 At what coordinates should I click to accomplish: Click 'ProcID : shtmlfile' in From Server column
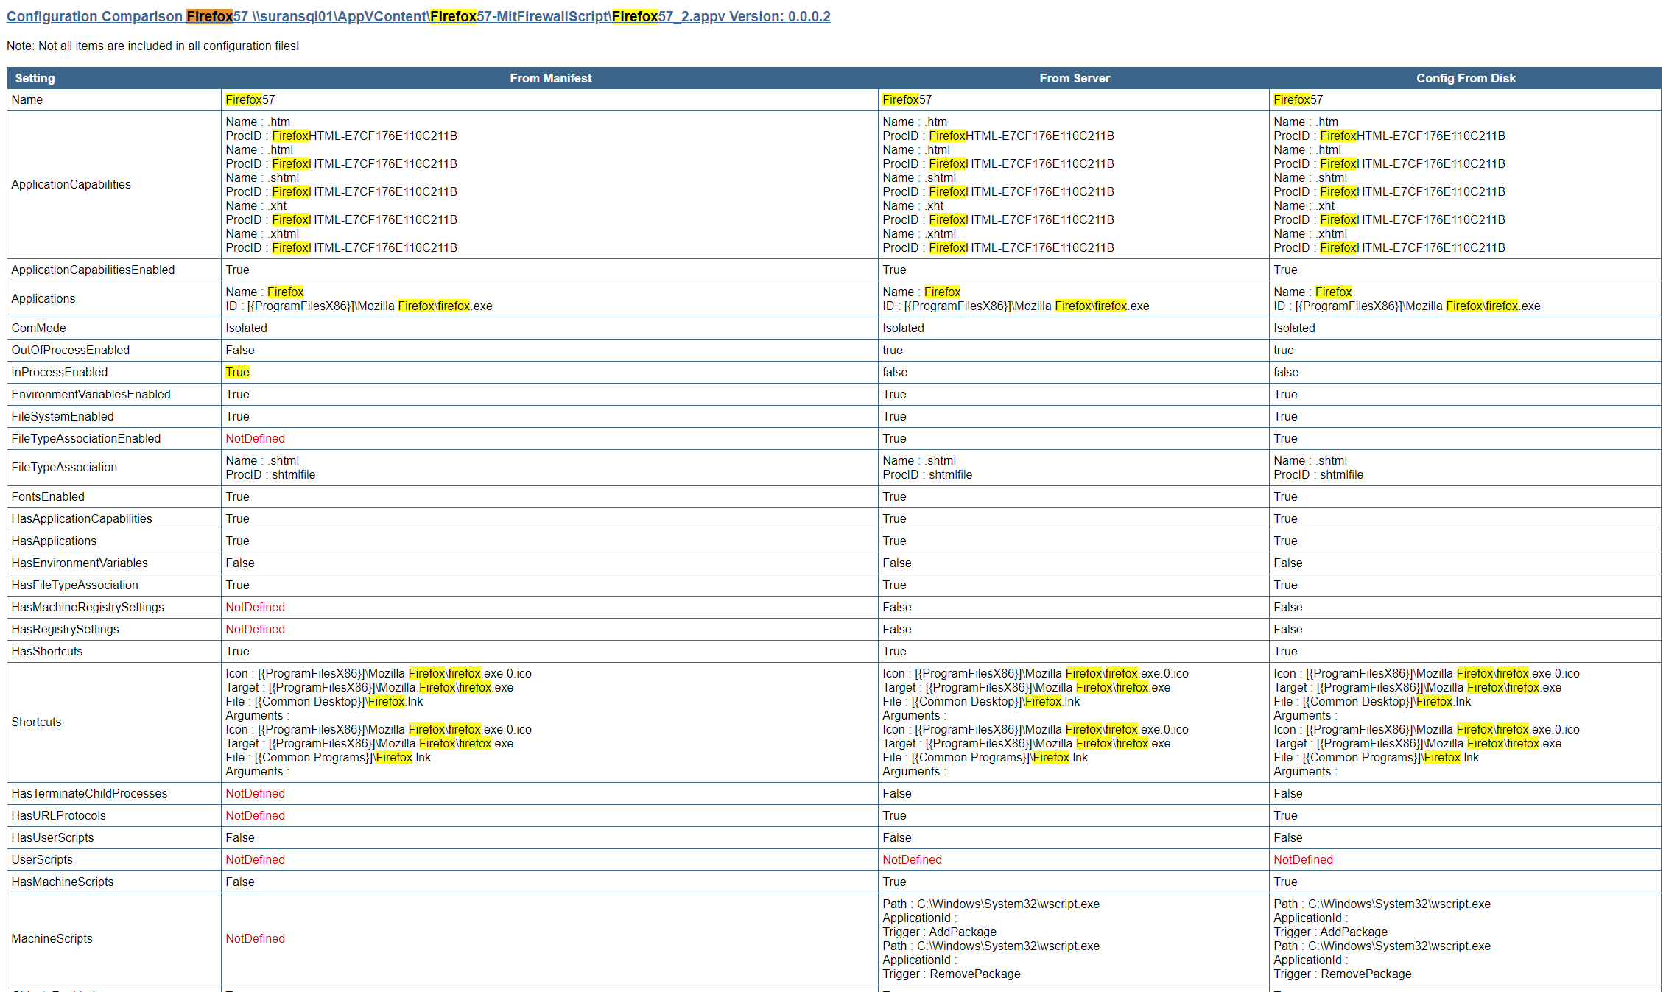(927, 474)
